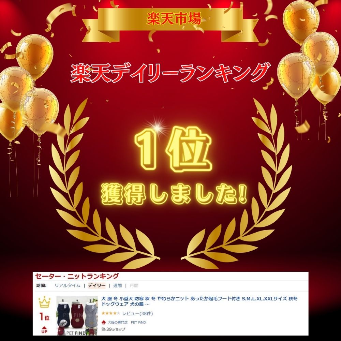Open the レビュー(38件) reviews link
The width and height of the screenshot is (341, 341).
pos(137,313)
